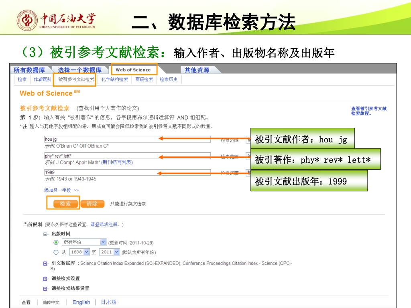Collapse the 出版时间 section
Screen dimensions: 411x308
(x=45, y=234)
